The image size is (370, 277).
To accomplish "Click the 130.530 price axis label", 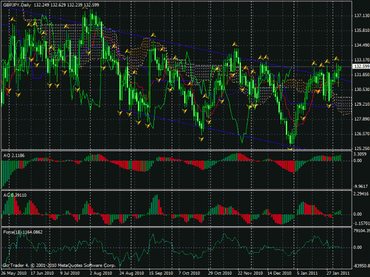I will pos(362,89).
